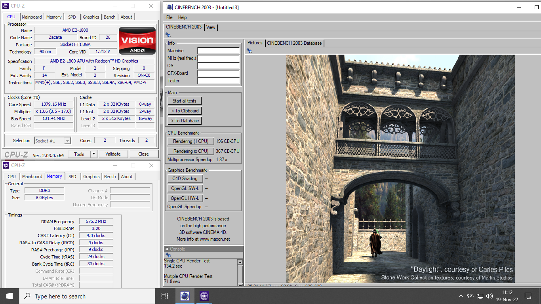Click the Daylight rendered image
Viewport: 541px width, 304px height.
tap(400, 168)
